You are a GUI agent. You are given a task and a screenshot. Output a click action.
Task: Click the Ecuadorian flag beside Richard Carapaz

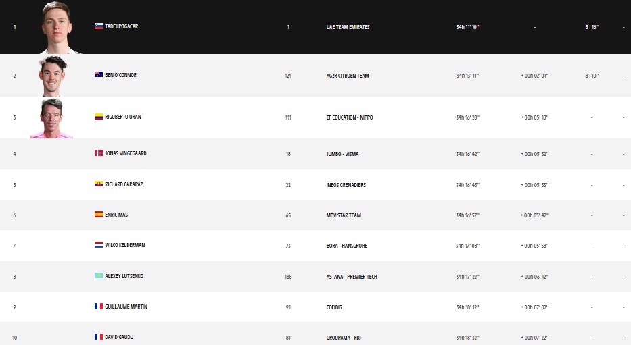coord(98,184)
